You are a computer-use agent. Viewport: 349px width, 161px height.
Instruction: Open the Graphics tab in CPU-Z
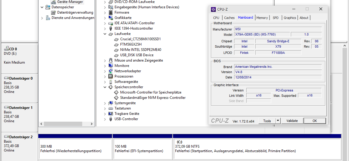pos(290,18)
